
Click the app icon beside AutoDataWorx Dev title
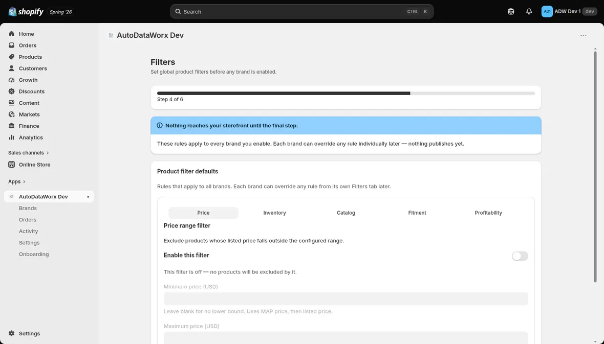coord(111,35)
